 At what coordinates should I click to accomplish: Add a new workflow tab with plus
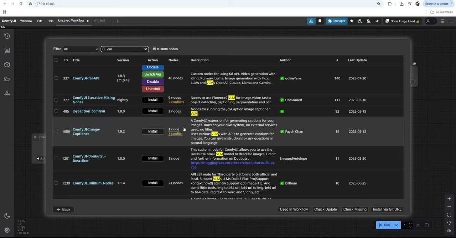pyautogui.click(x=117, y=21)
